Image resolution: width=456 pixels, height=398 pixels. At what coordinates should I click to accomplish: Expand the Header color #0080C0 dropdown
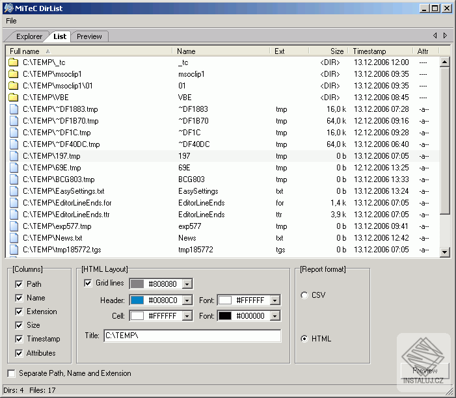tap(187, 300)
